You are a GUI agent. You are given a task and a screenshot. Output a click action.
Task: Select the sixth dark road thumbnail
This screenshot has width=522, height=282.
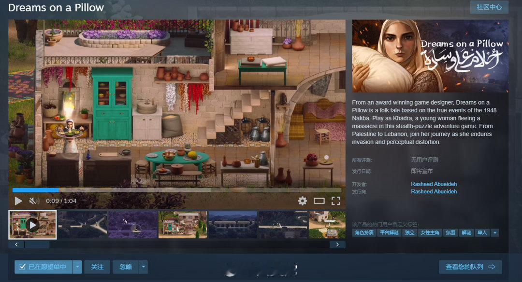(283, 225)
